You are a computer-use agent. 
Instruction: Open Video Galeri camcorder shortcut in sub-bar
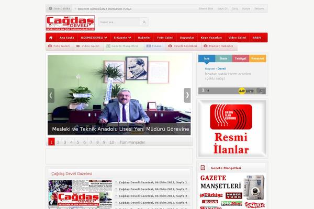[x=88, y=46]
